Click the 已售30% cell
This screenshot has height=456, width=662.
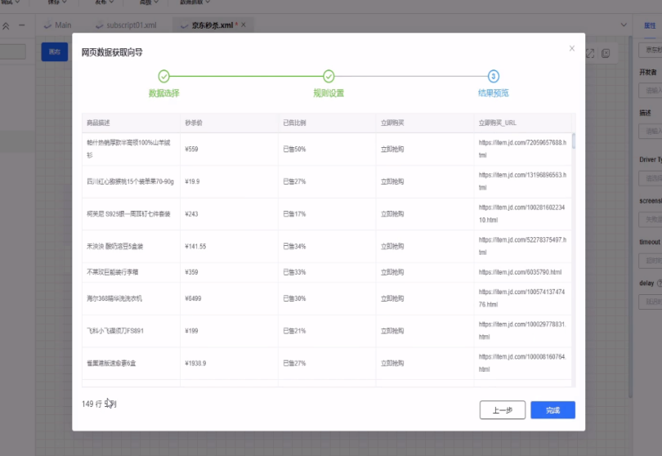[x=327, y=298]
